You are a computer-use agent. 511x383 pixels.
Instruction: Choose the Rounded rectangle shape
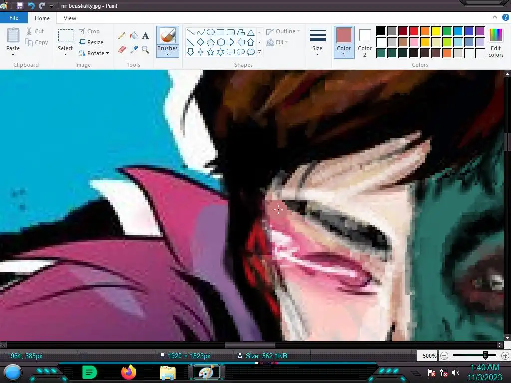(231, 32)
